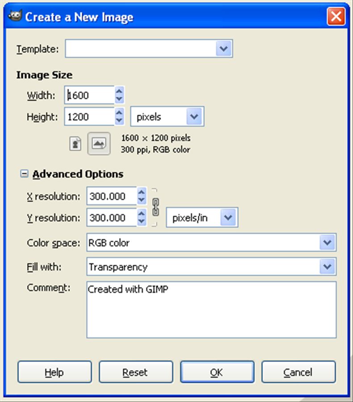Decrease Height with down arrow
The height and width of the screenshot is (402, 353).
pyautogui.click(x=119, y=121)
